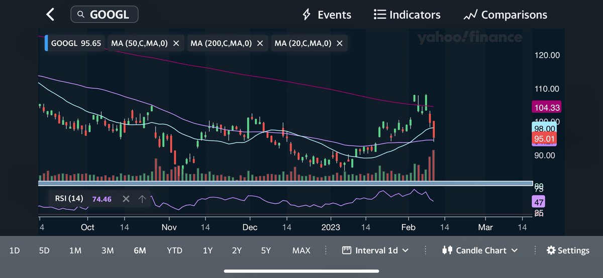Select the 90.00 price axis label

pyautogui.click(x=546, y=155)
